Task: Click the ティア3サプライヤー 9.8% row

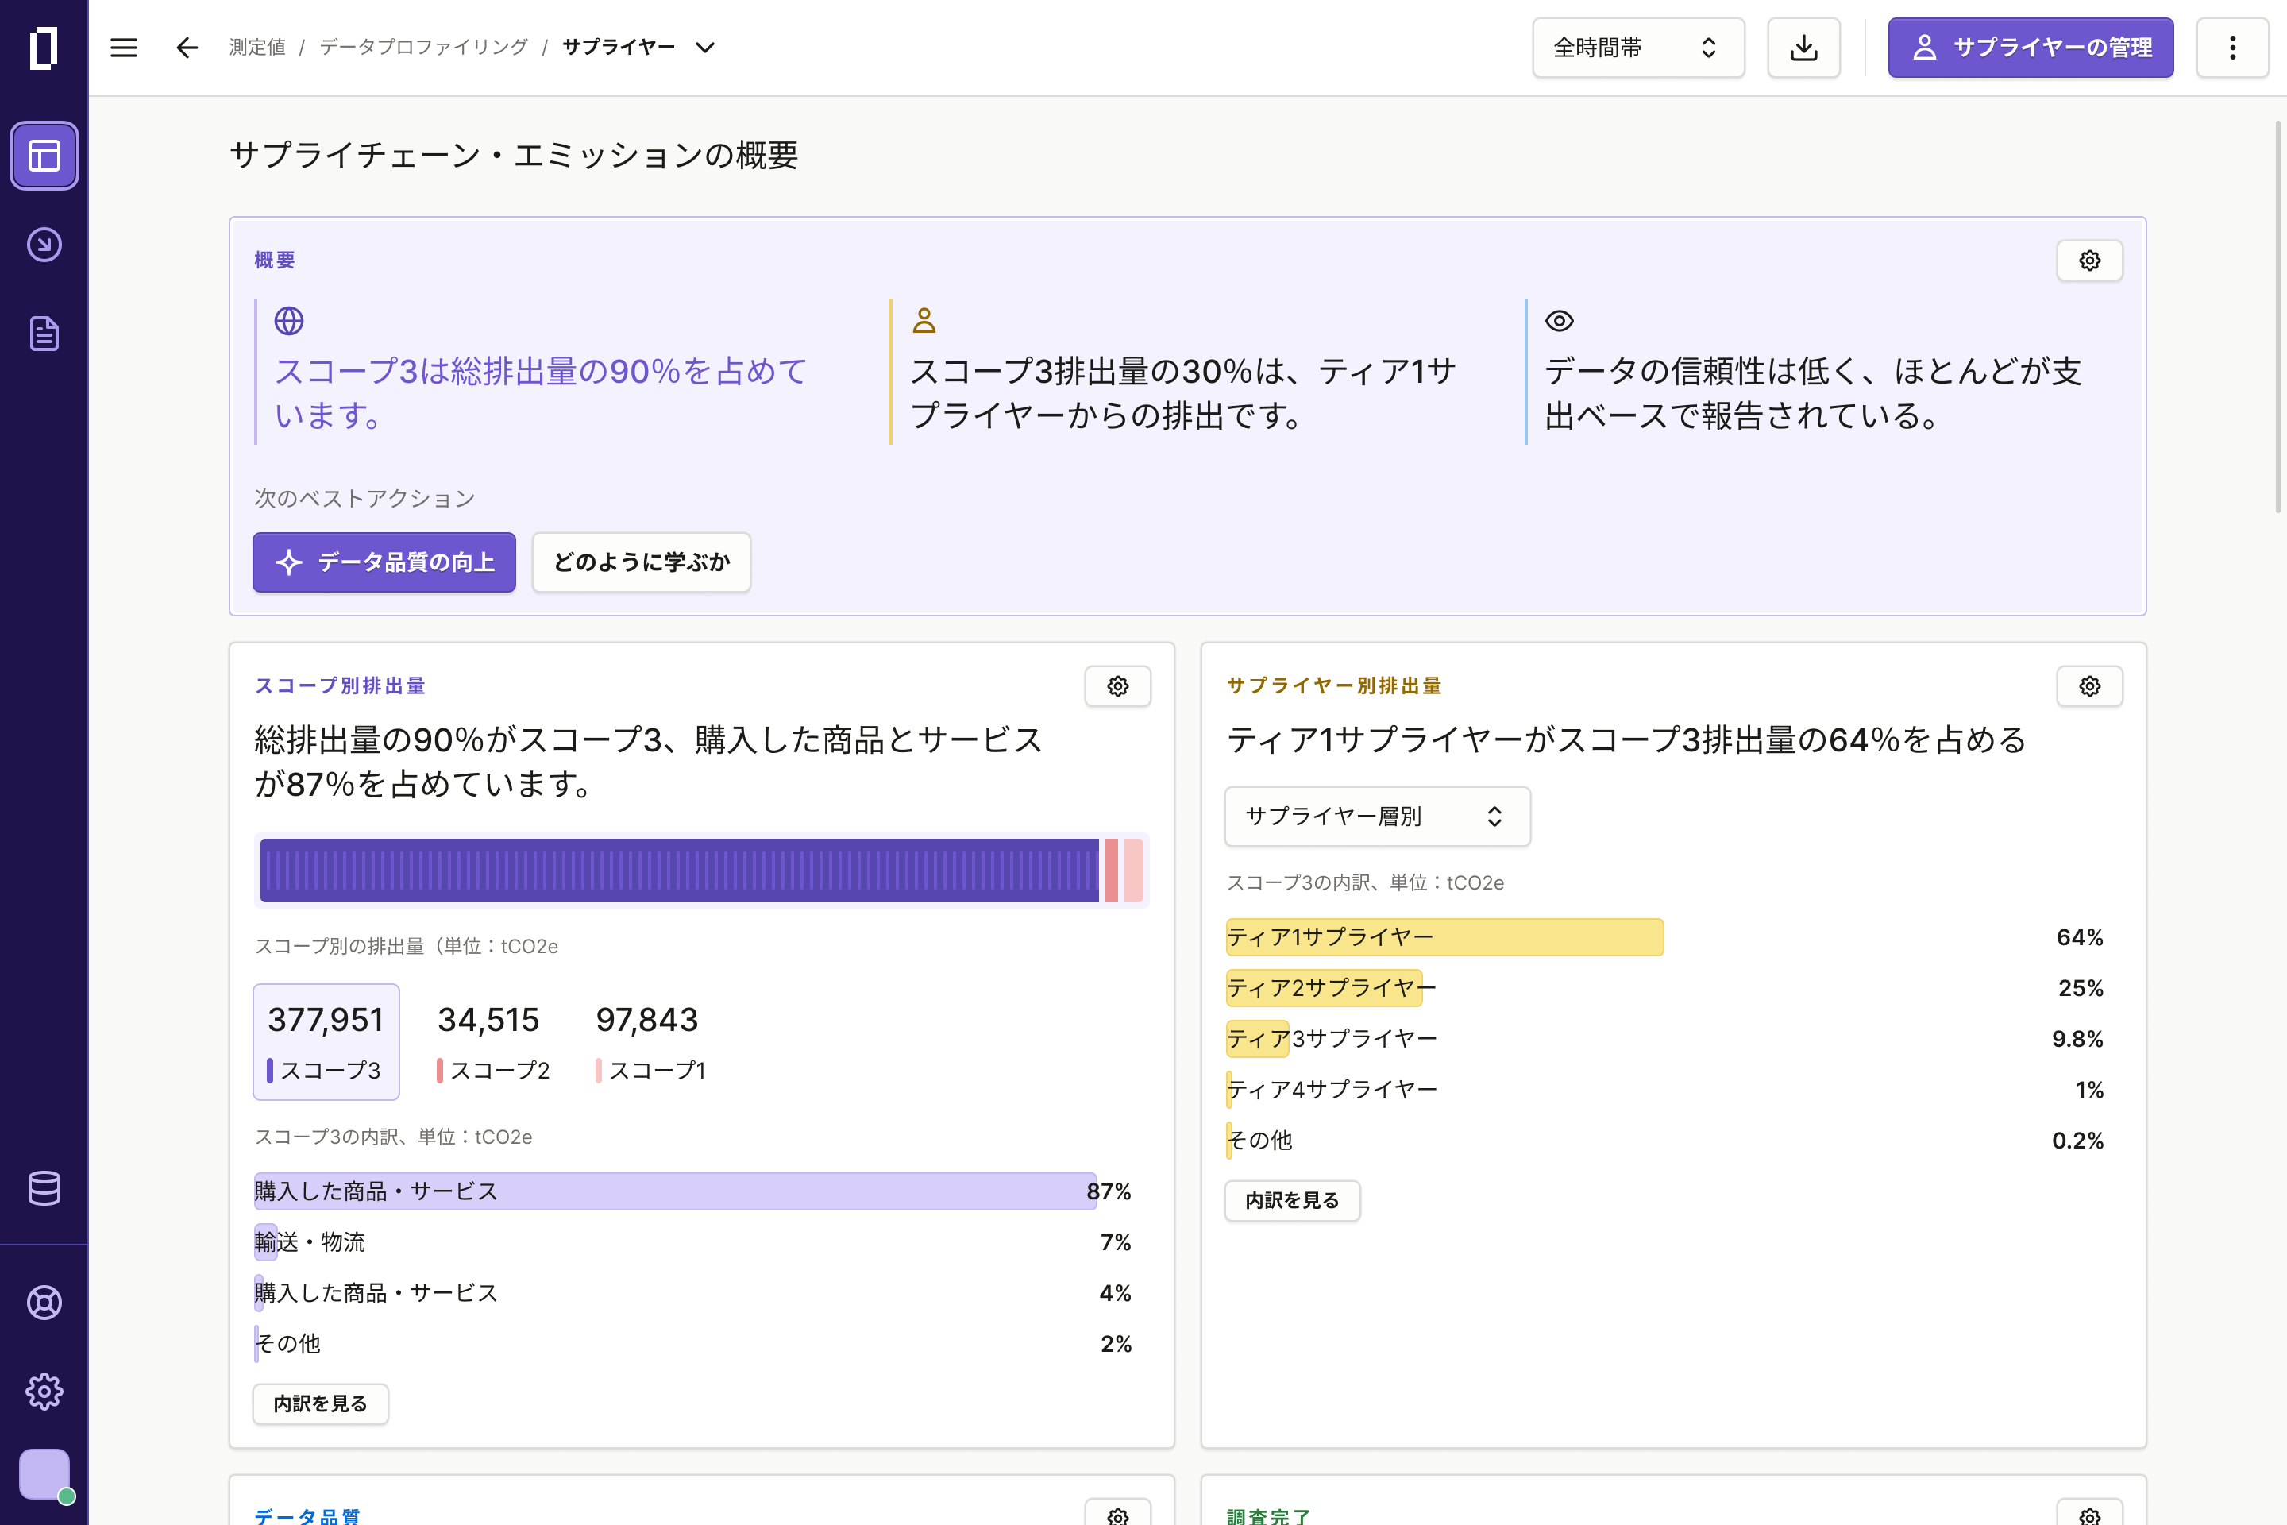Action: (x=1664, y=1039)
